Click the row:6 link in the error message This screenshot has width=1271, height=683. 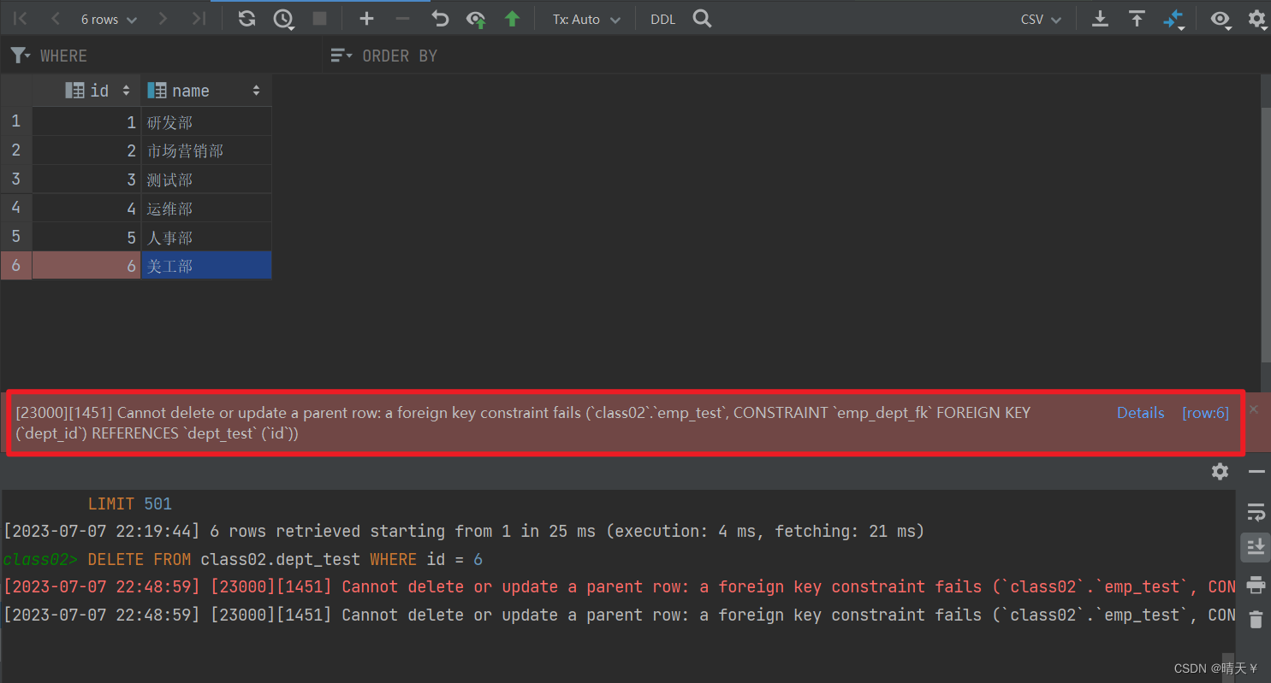point(1205,413)
